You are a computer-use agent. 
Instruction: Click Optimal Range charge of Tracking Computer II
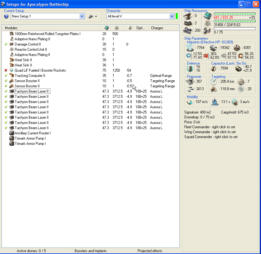(x=161, y=76)
